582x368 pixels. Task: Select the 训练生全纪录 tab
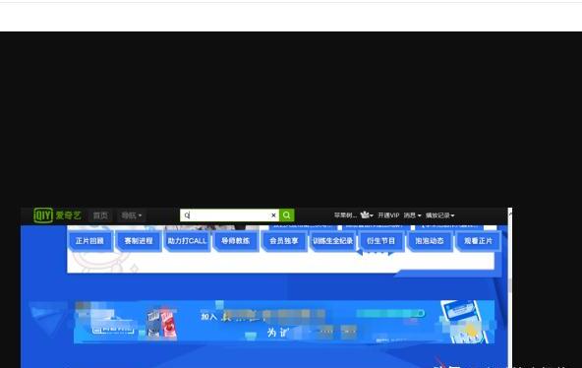pos(332,241)
